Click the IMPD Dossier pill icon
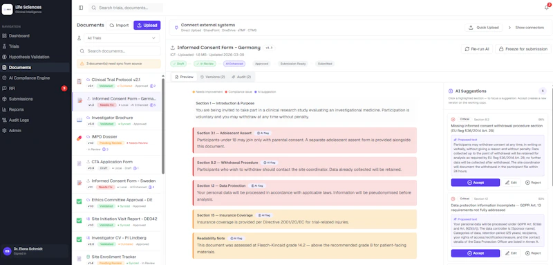Image resolution: width=553 pixels, height=265 pixels. (x=79, y=138)
